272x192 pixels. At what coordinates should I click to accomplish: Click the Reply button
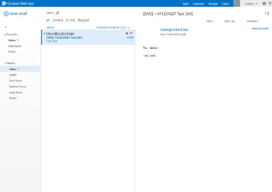click(x=210, y=21)
